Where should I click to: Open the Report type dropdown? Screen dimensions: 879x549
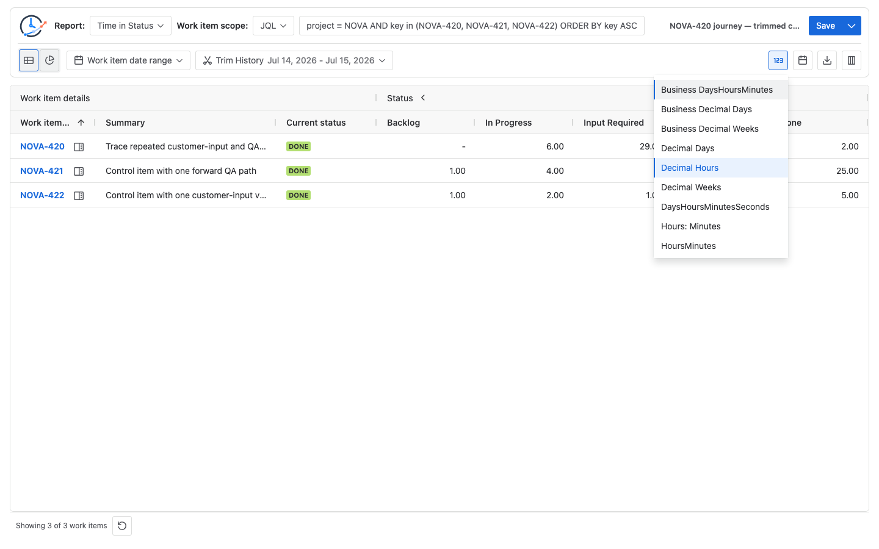point(131,26)
